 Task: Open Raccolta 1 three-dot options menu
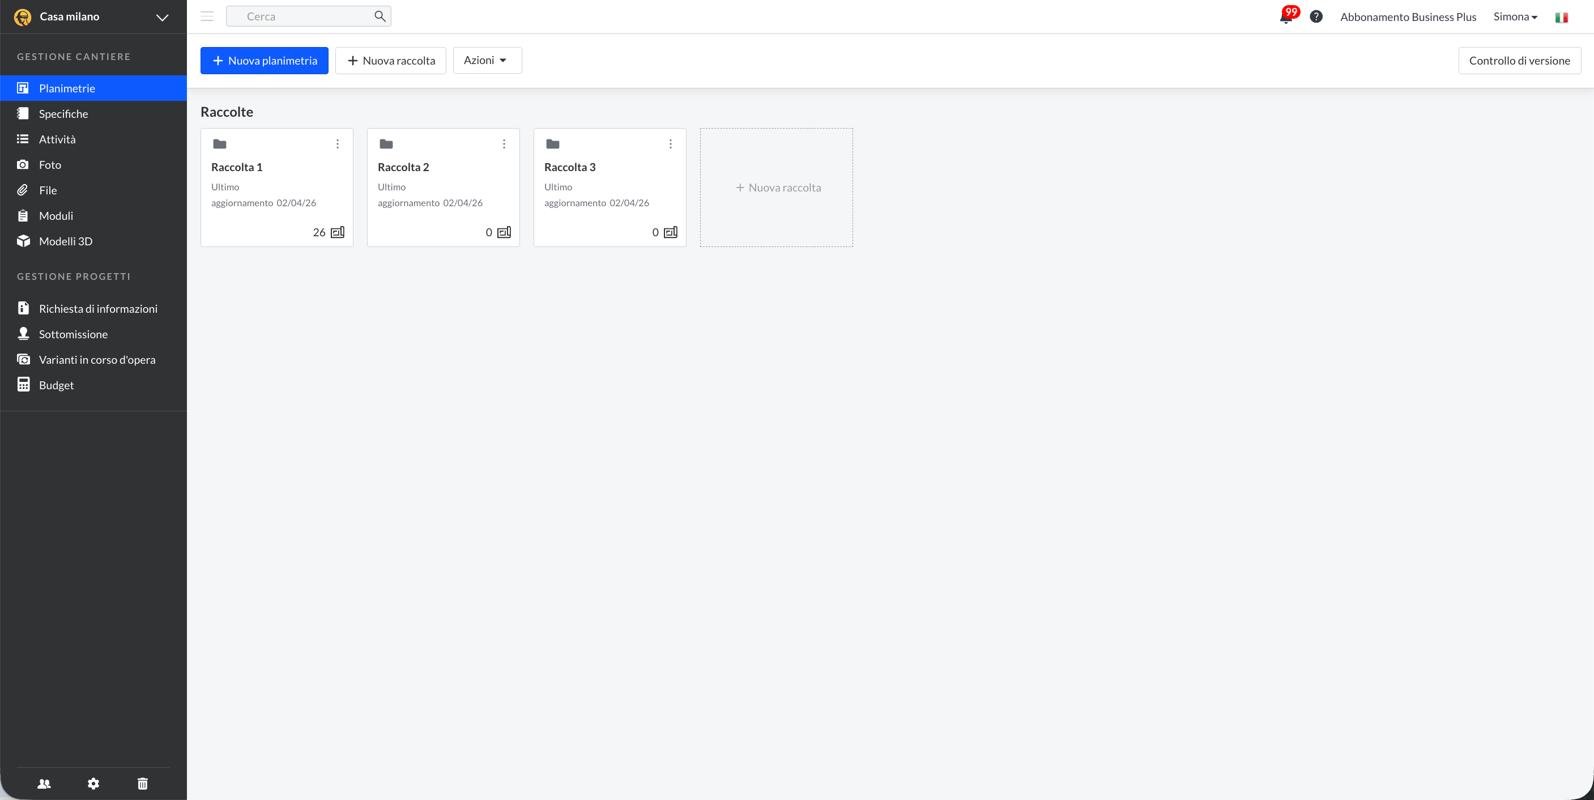click(337, 144)
